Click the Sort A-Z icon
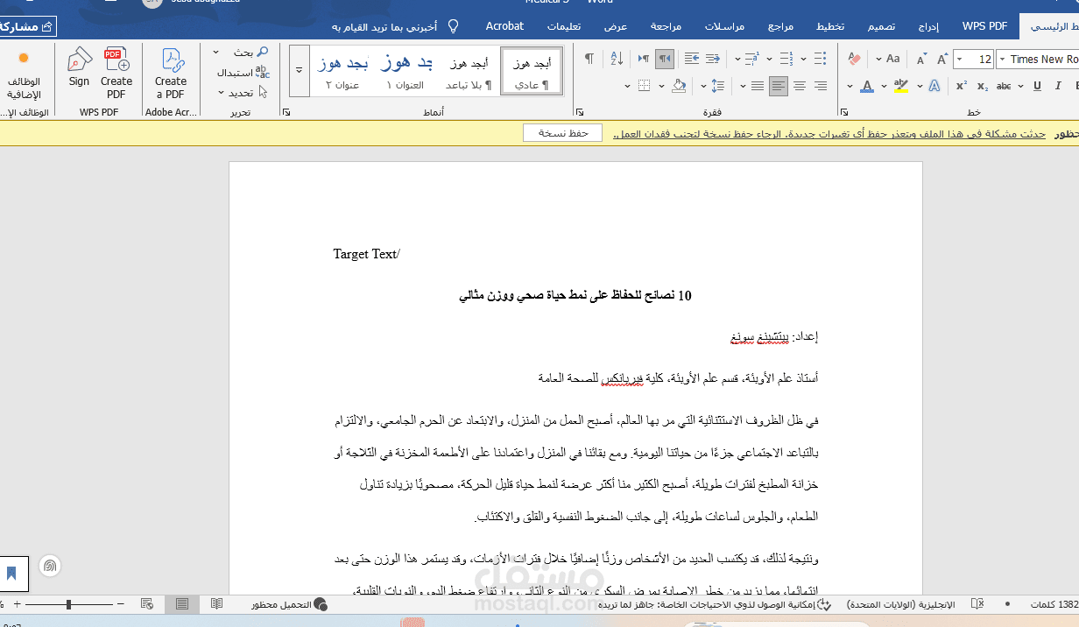This screenshot has height=627, width=1079. click(616, 59)
